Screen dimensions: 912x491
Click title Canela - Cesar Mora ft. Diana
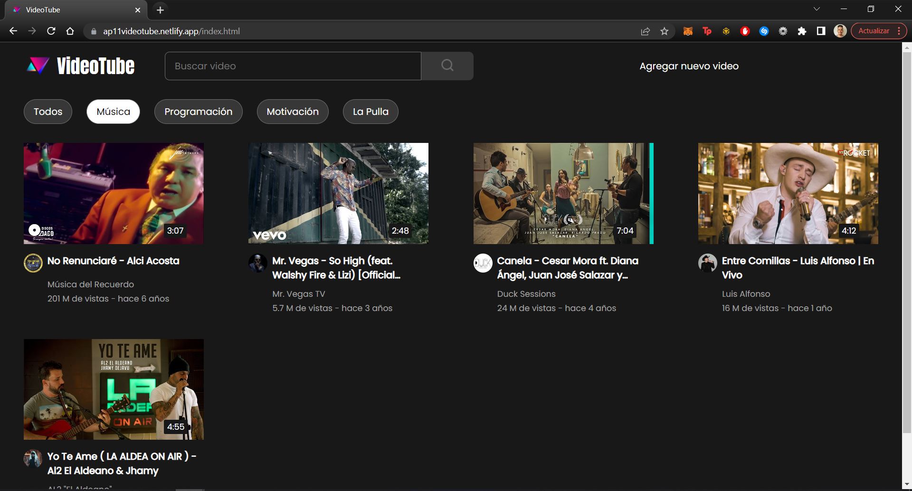[x=568, y=268]
